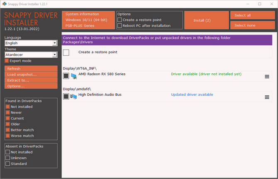The height and width of the screenshot is (179, 278).
Task: Click the purple Connect to the Internet banner
Action: 167,40
